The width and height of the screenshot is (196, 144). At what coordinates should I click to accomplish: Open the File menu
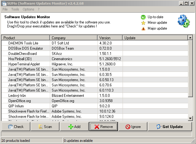pyautogui.click(x=5, y=9)
